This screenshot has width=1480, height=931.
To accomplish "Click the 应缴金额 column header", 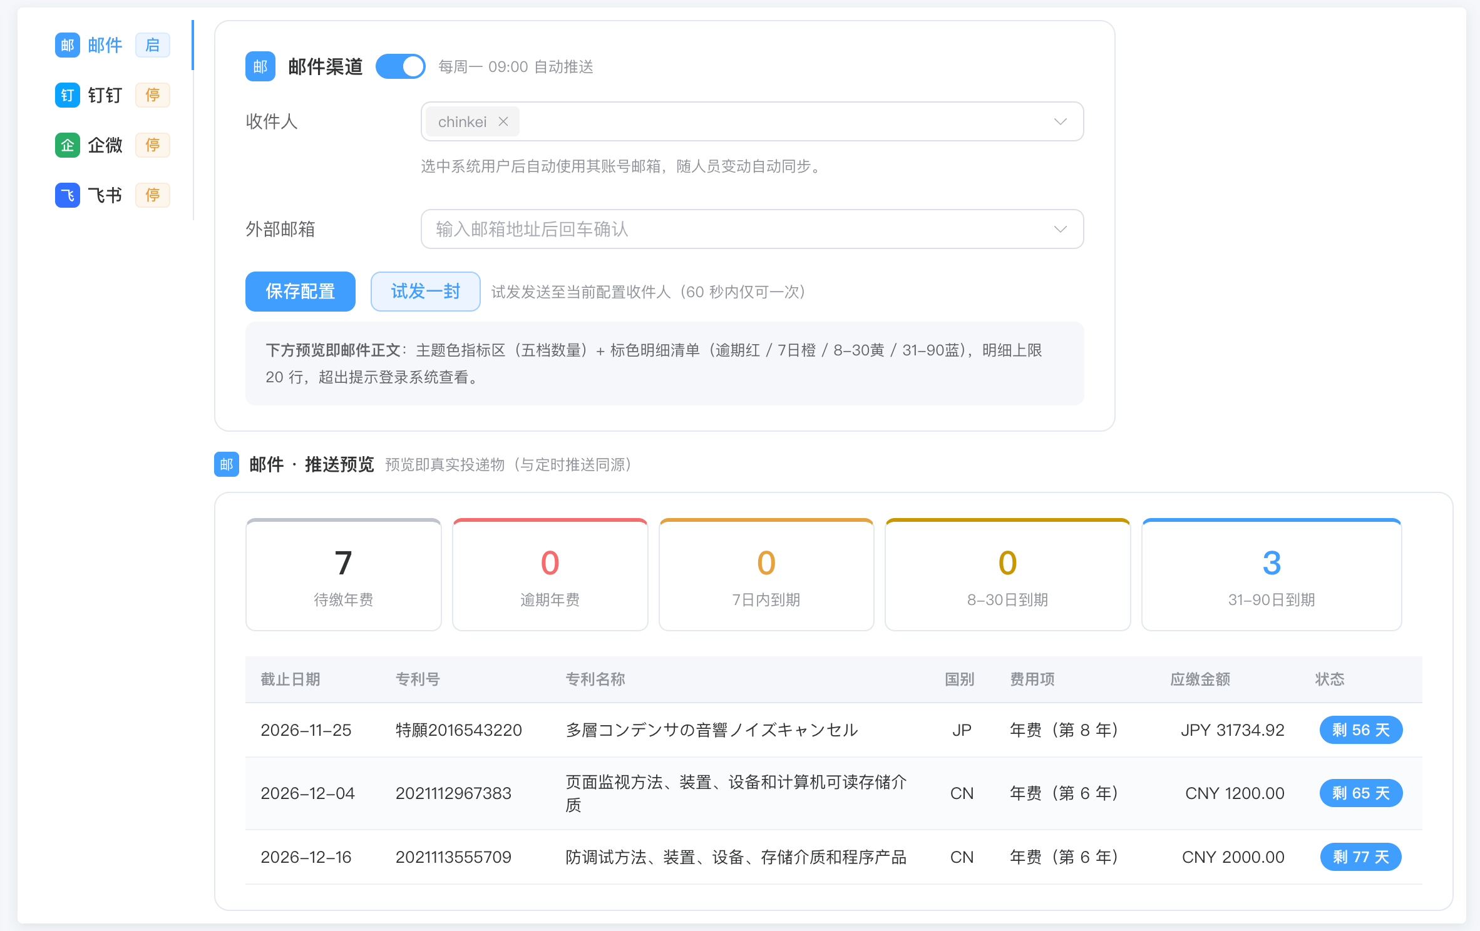I will tap(1201, 679).
